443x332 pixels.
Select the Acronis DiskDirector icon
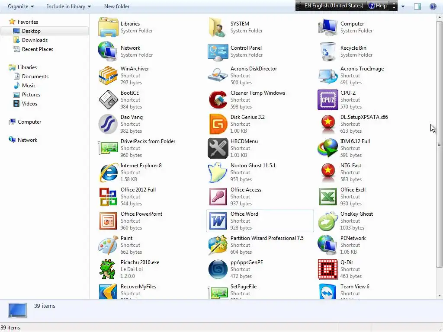coord(218,76)
